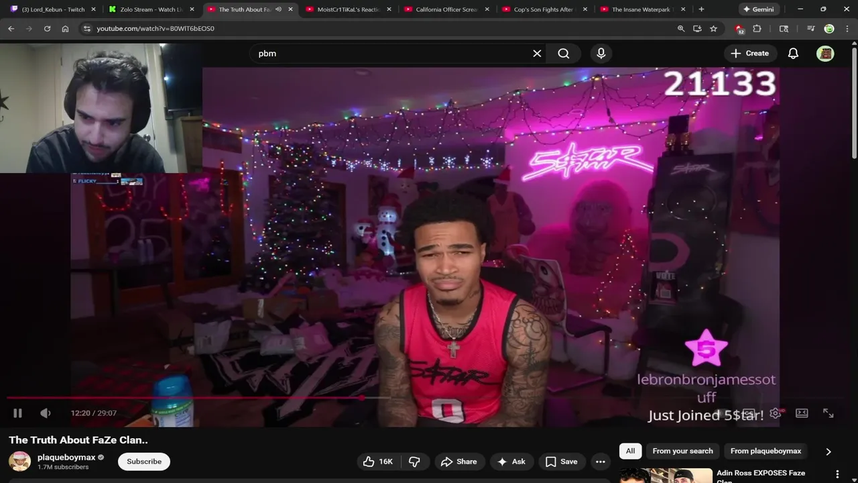Switch player to theater mode
858x483 pixels.
[802, 413]
